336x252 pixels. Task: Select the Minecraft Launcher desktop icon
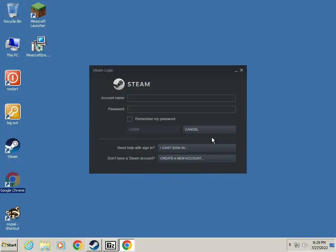(x=38, y=15)
